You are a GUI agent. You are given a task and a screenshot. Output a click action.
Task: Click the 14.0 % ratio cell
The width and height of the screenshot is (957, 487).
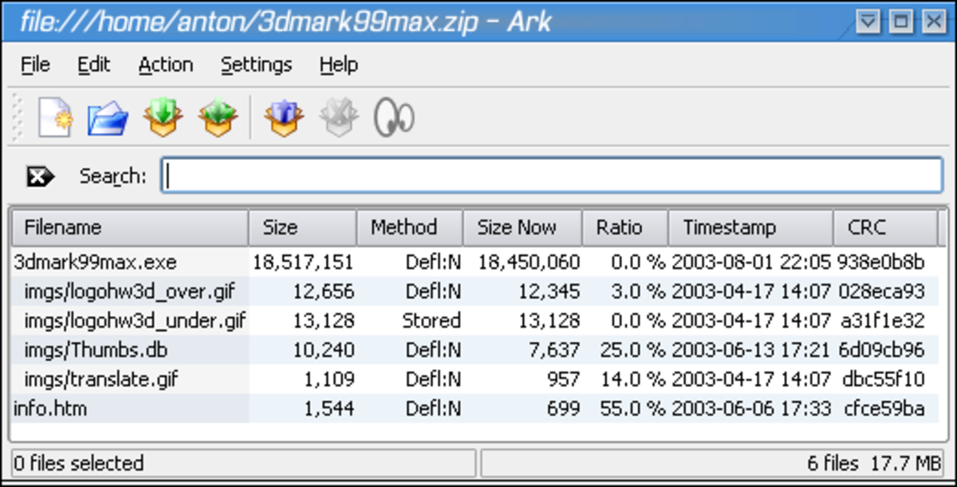click(x=632, y=379)
